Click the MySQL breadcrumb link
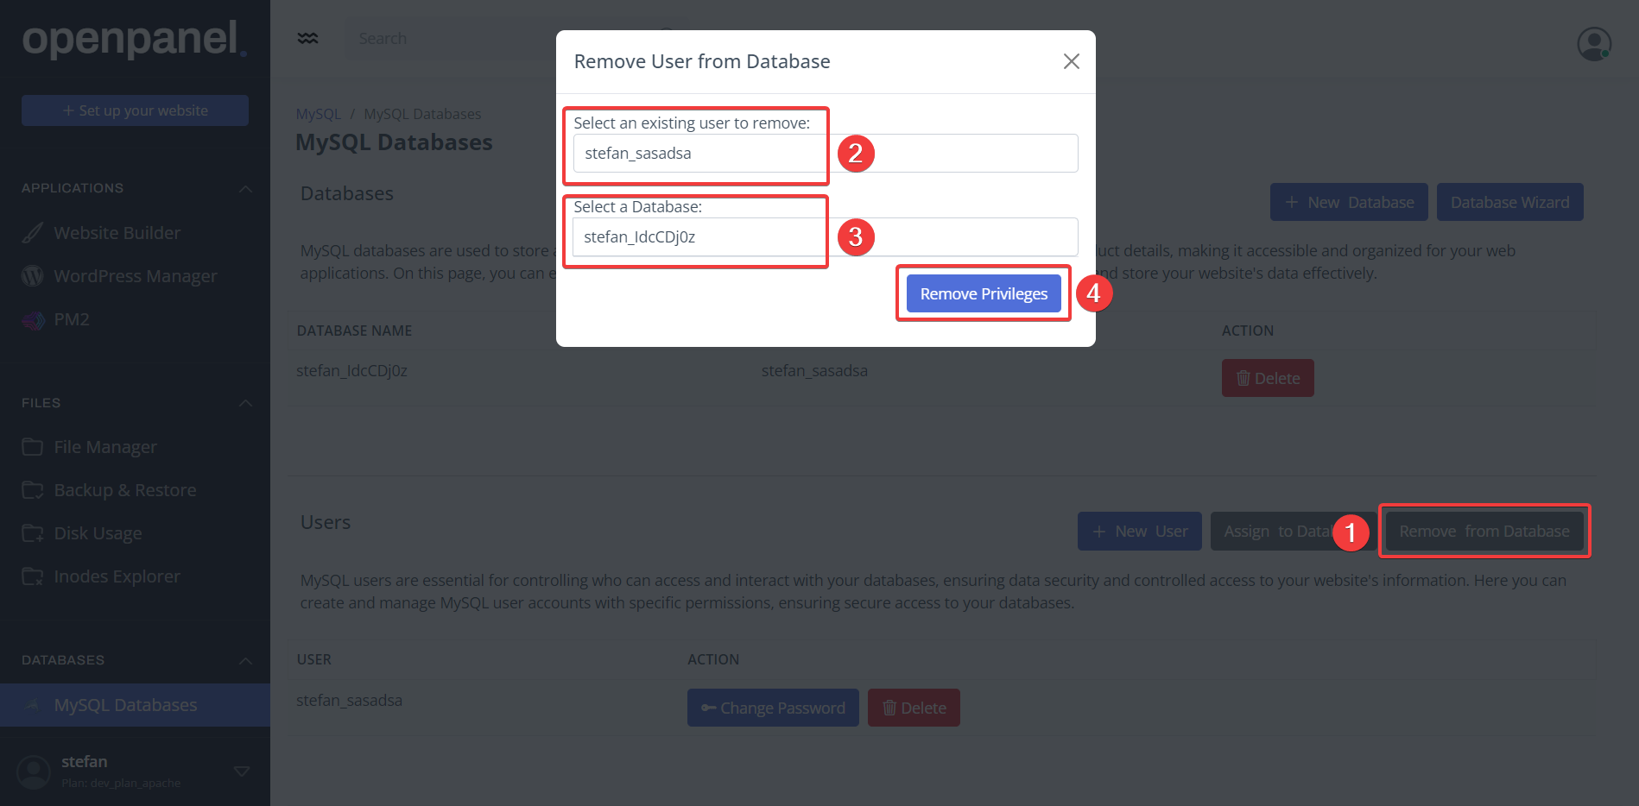Image resolution: width=1639 pixels, height=806 pixels. pyautogui.click(x=318, y=114)
